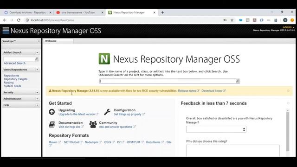Image resolution: width=297 pixels, height=167 pixels.
Task: Open the satisfaction rating dropdown
Action: click(216, 129)
